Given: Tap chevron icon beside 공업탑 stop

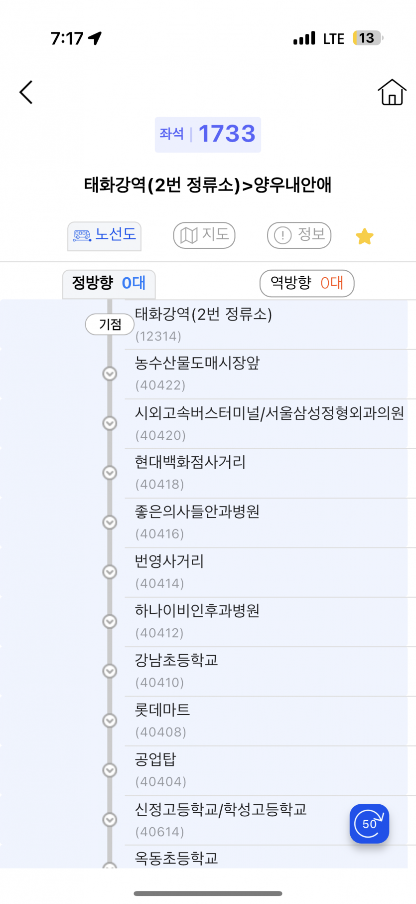Looking at the screenshot, I should [110, 770].
